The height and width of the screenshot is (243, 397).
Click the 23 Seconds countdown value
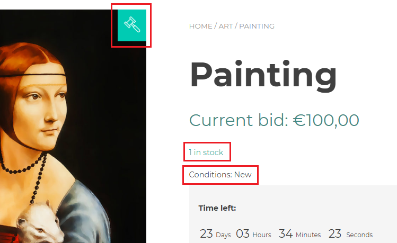(x=334, y=234)
